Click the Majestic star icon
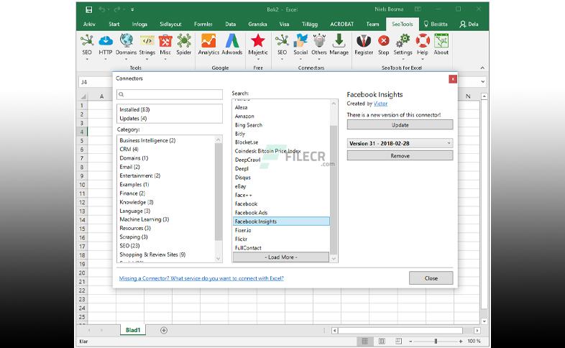Image resolution: width=565 pixels, height=348 pixels. (258, 41)
